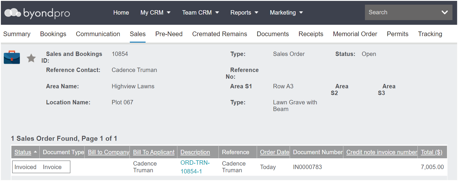Image resolution: width=458 pixels, height=181 pixels.
Task: Click the Sales Order type value
Action: (289, 54)
